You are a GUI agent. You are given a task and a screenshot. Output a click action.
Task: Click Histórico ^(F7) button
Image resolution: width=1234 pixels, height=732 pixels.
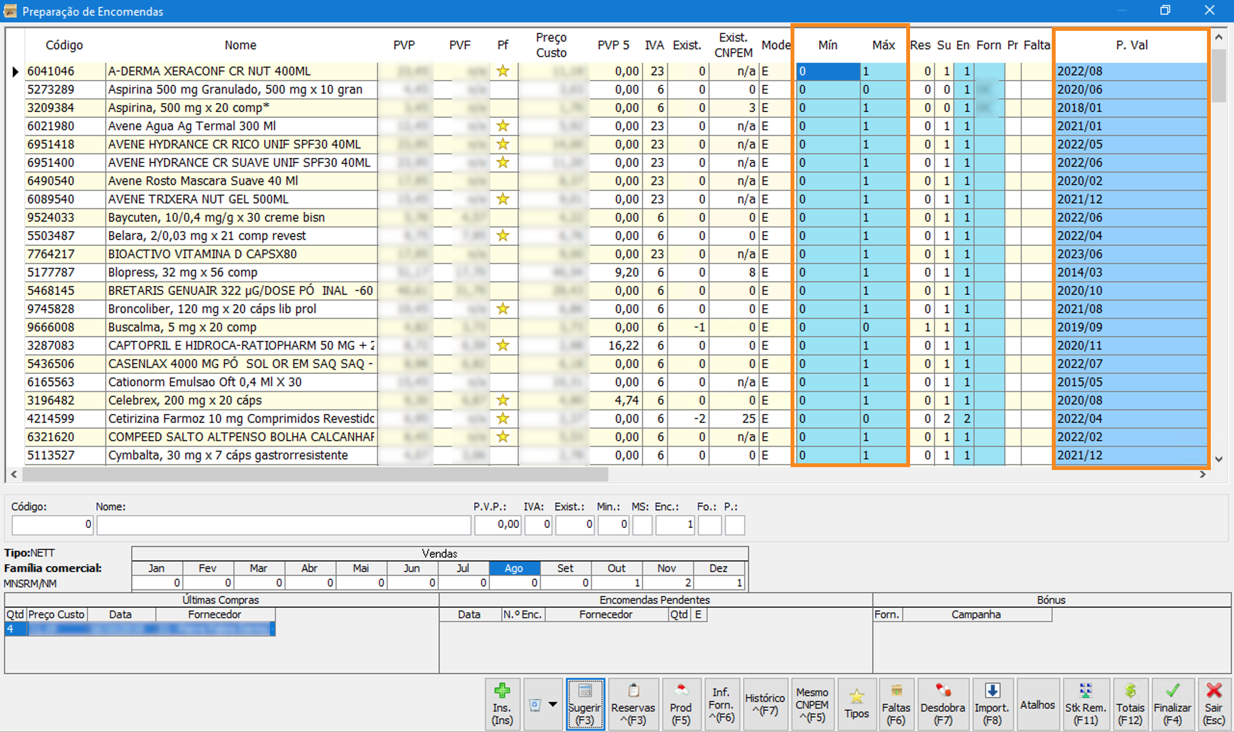pyautogui.click(x=765, y=705)
